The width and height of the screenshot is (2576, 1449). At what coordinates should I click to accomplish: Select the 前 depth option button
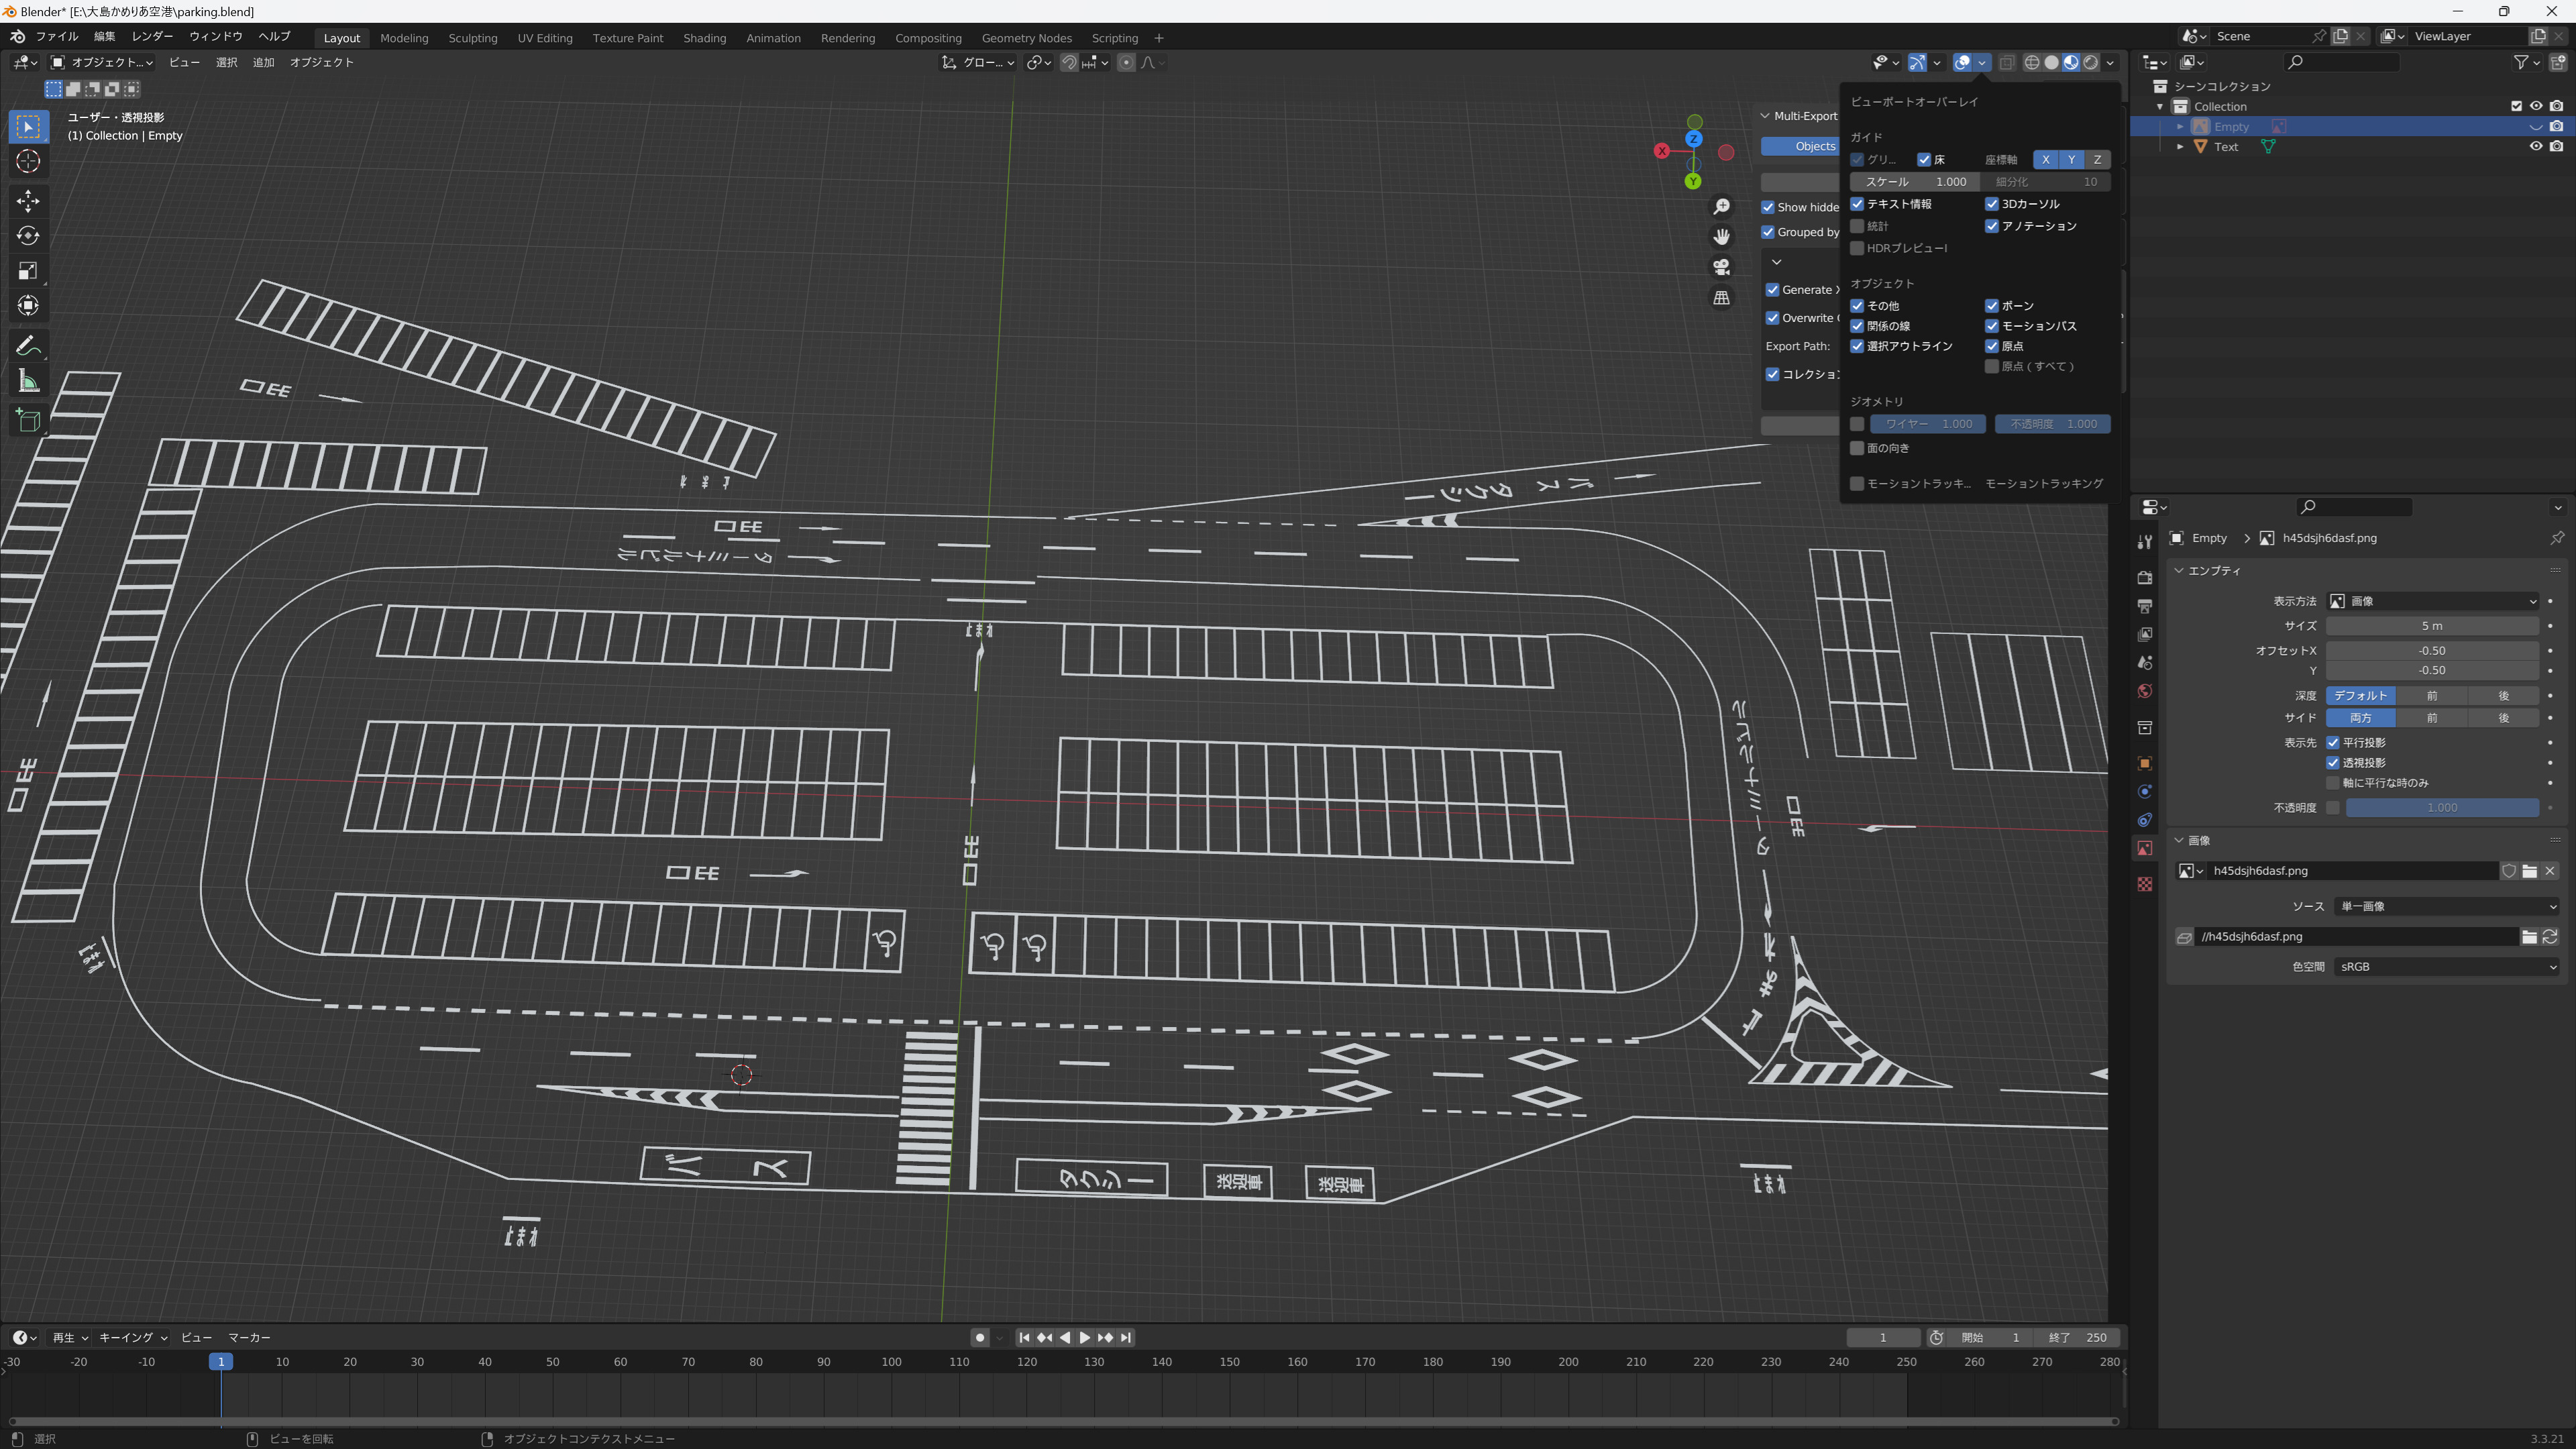pyautogui.click(x=2431, y=695)
